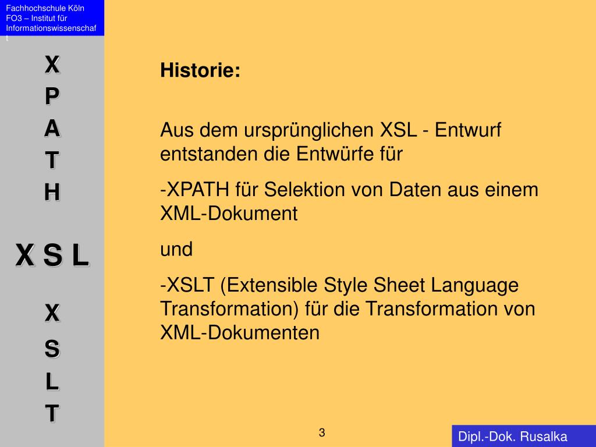Click the 'Transformation) für die Transformation von' line

click(348, 308)
